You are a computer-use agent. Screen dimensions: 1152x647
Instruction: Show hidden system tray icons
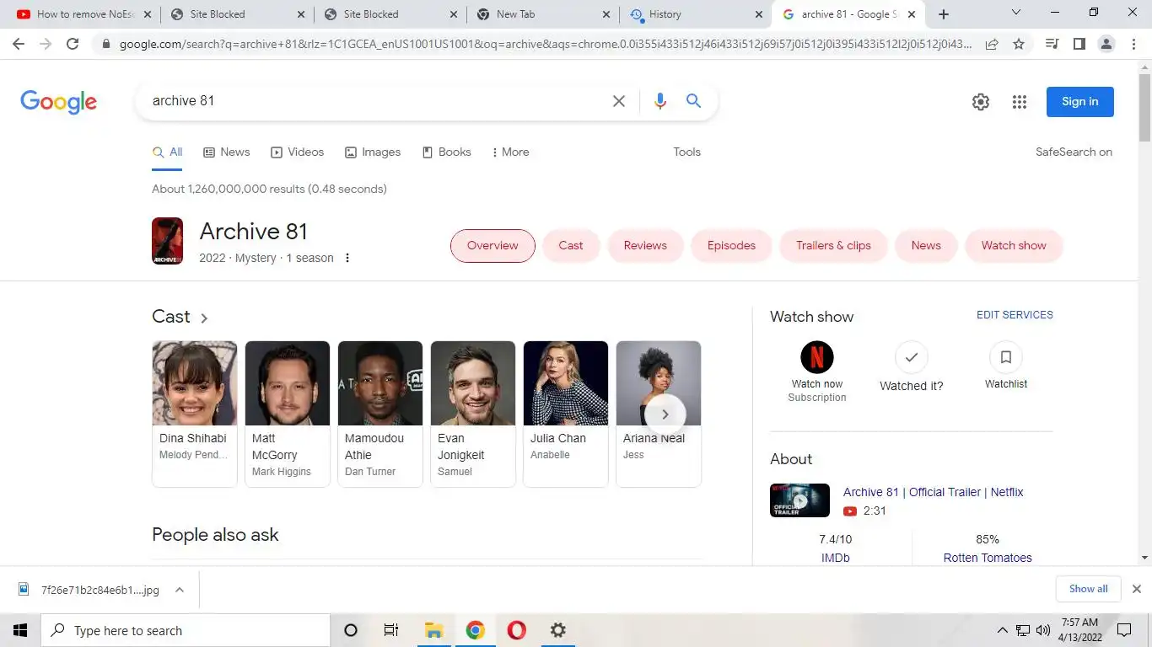(1002, 630)
